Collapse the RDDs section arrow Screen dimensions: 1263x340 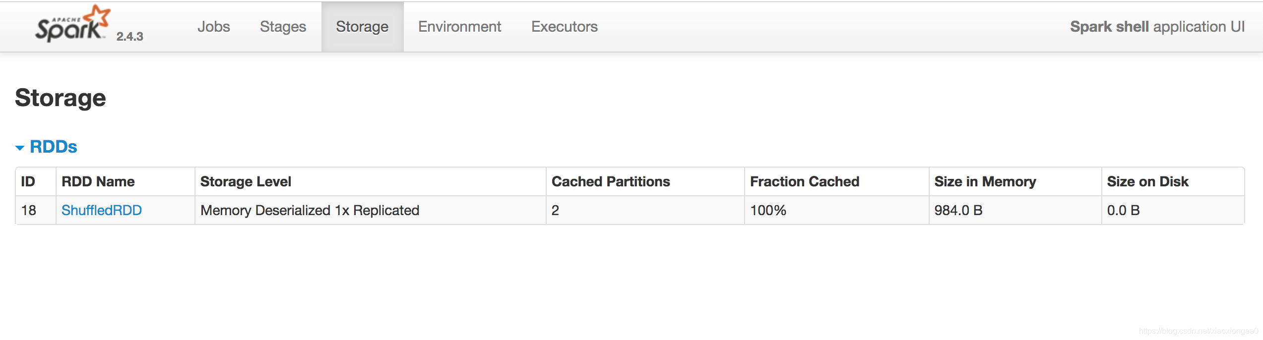[20, 148]
